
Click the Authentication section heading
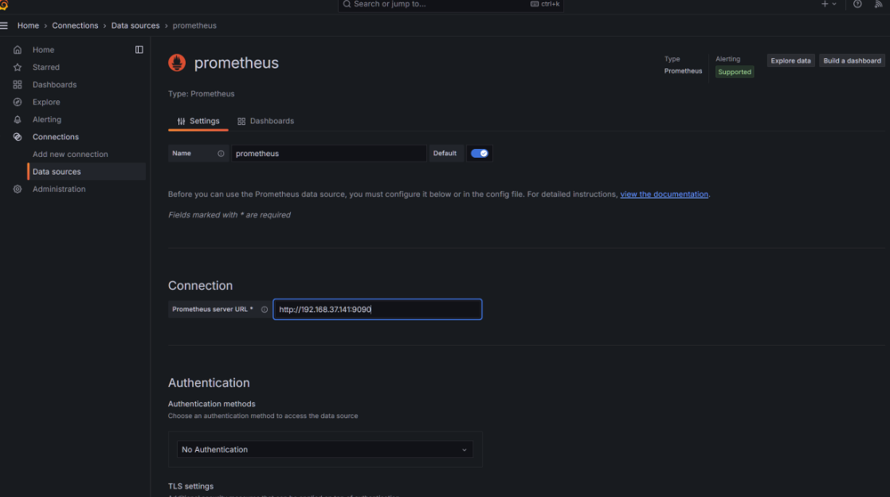point(209,383)
